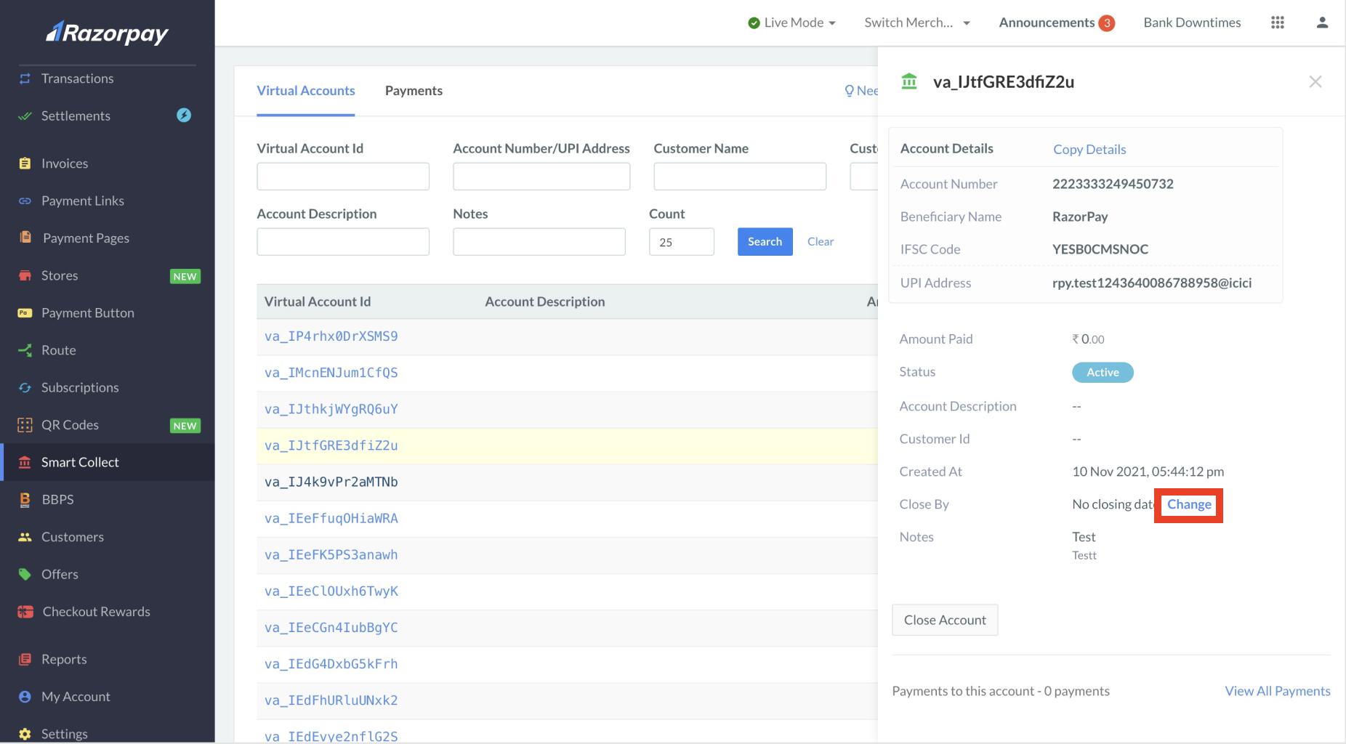Screen dimensions: 1346x744
Task: Open virtual account va_IMcnENJum1CfQS
Action: point(331,373)
